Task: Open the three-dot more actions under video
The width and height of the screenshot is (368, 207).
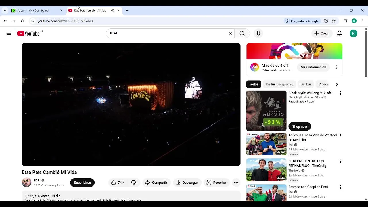Action: (236, 183)
